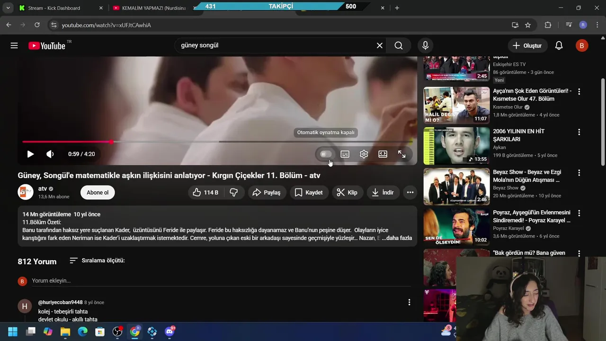This screenshot has width=606, height=341.
Task: Subscribe with Abone ol button
Action: click(x=98, y=192)
